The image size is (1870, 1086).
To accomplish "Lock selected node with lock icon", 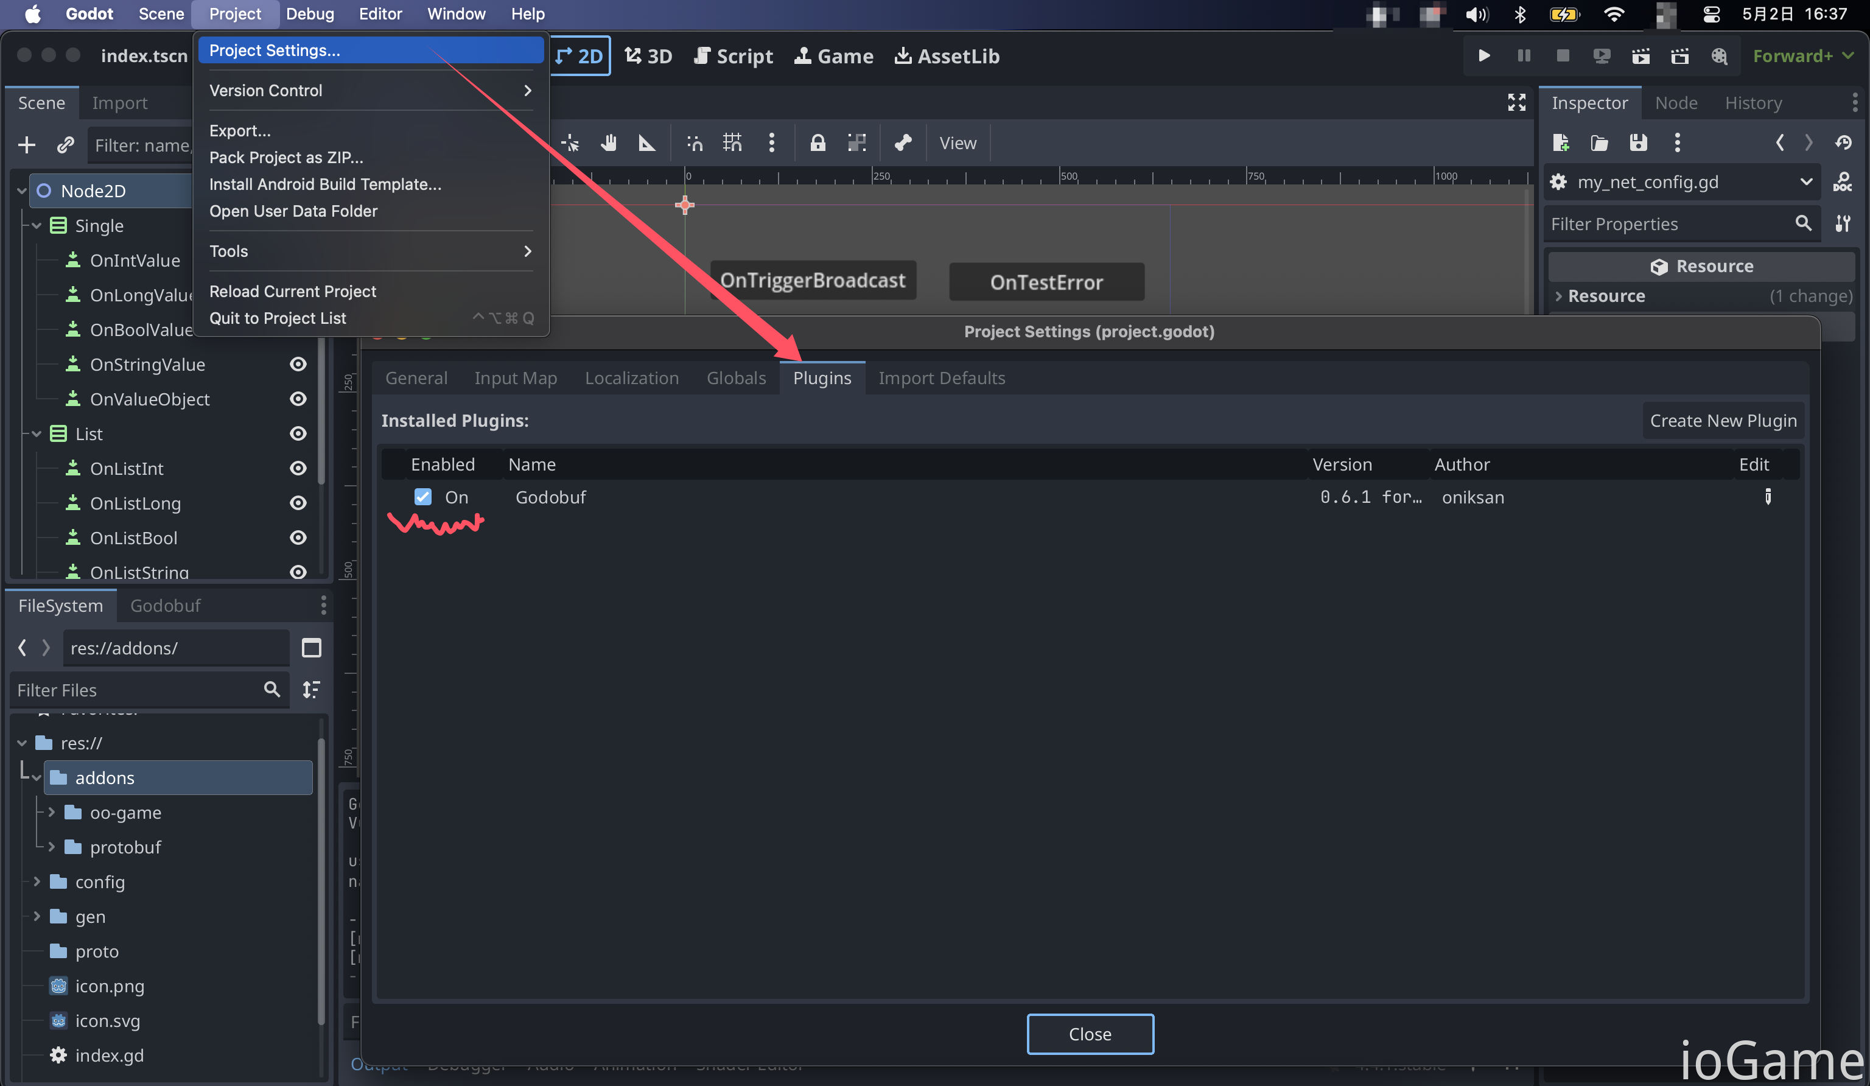I will [x=817, y=142].
